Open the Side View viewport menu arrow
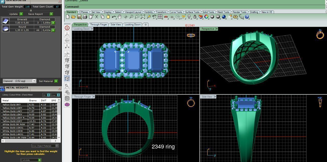This screenshot has height=162, width=327. click(215, 97)
